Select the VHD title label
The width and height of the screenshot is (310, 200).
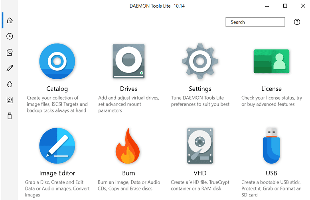pos(200,173)
